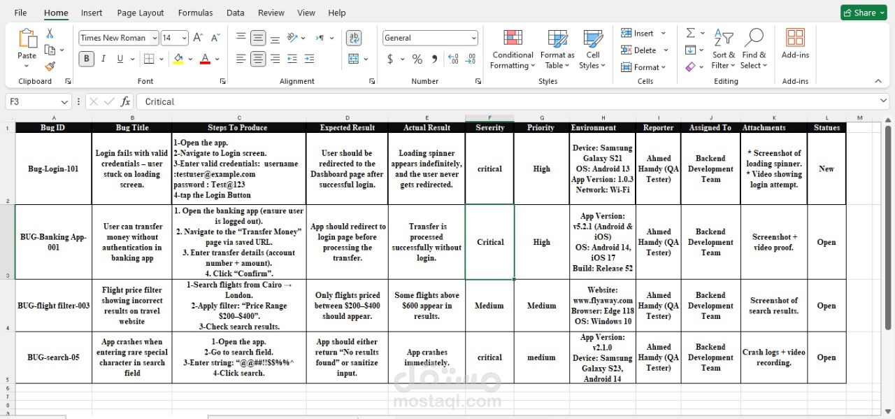Apply Accounting dollar number format
This screenshot has width=895, height=419.
(390, 59)
